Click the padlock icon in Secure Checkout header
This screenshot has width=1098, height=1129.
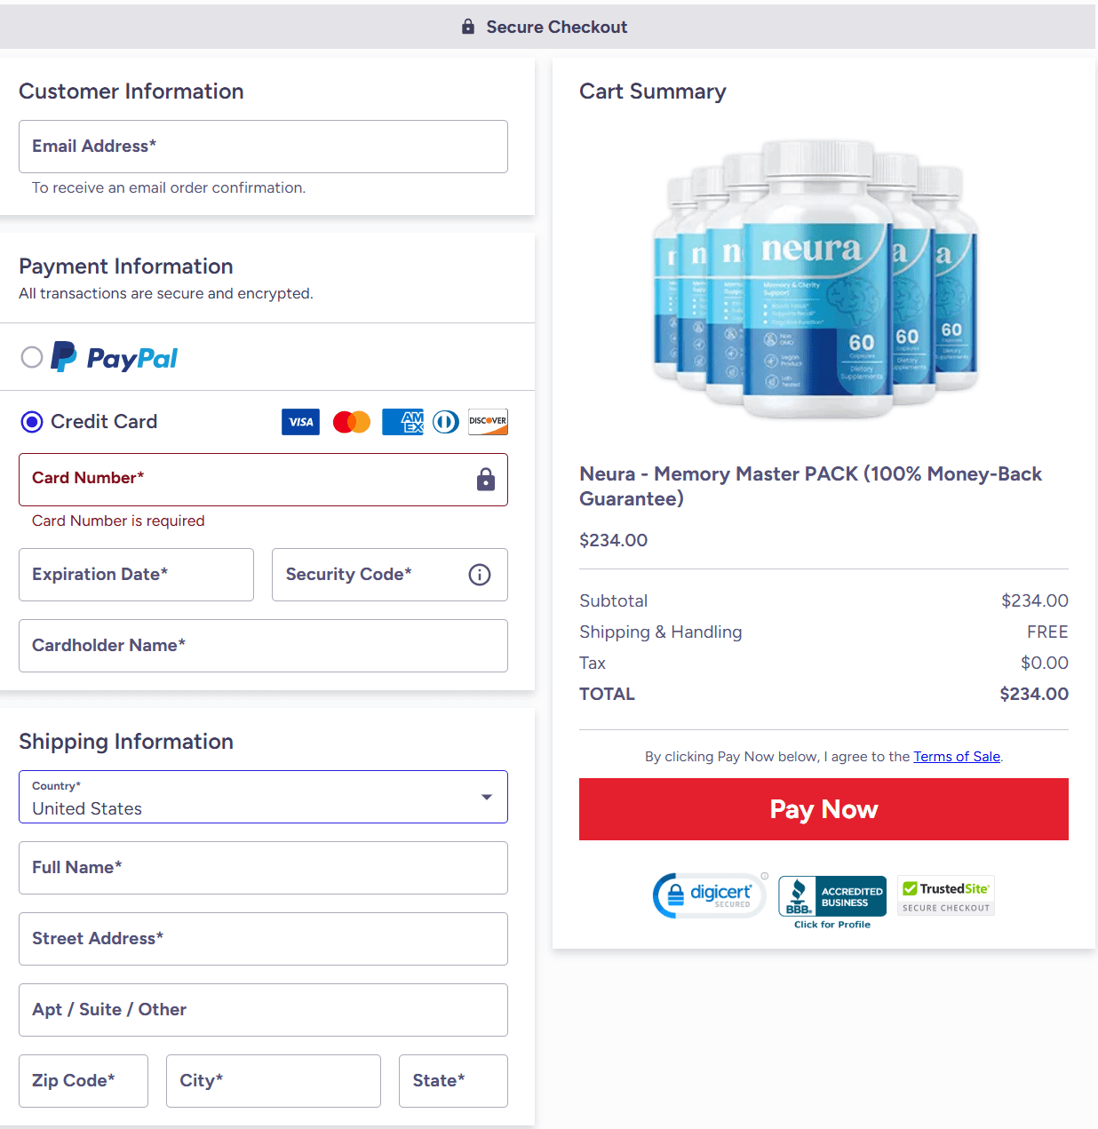pos(467,26)
